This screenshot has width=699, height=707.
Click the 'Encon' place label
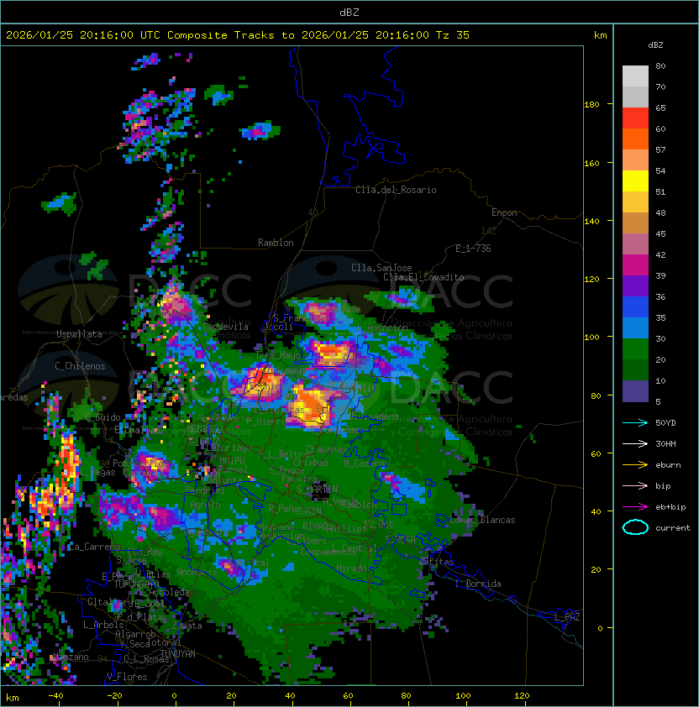coord(504,212)
